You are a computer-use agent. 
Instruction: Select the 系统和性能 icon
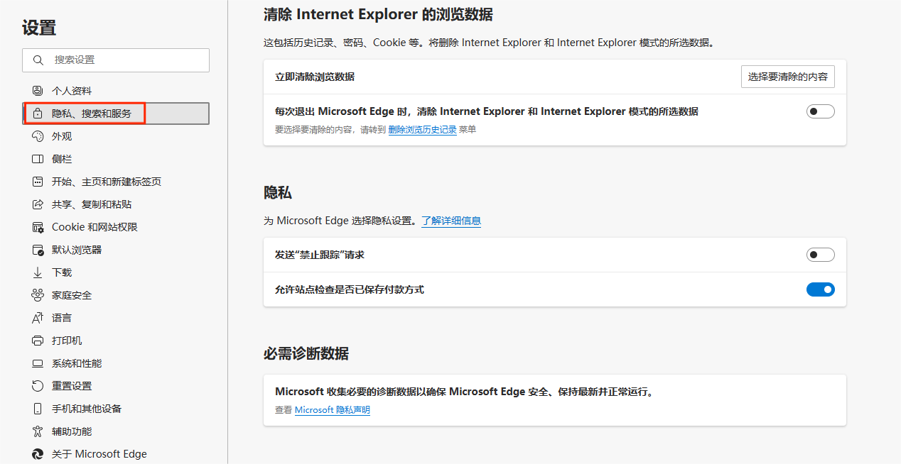[x=38, y=363]
